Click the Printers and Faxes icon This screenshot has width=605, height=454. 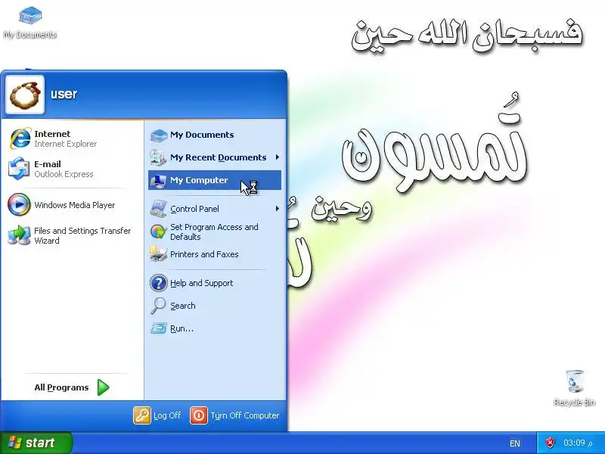158,254
